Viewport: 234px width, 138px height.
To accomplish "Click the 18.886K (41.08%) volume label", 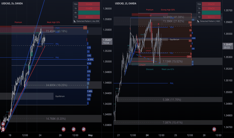I will click(x=173, y=17).
